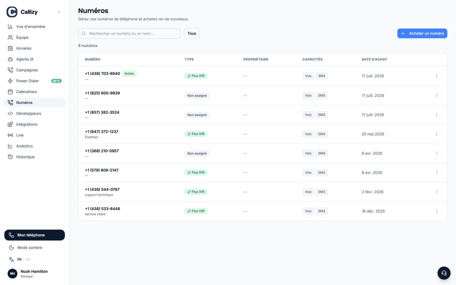The width and height of the screenshot is (456, 285).
Task: Open the row menu for +1 (368) 210-0957
Action: coord(437,153)
